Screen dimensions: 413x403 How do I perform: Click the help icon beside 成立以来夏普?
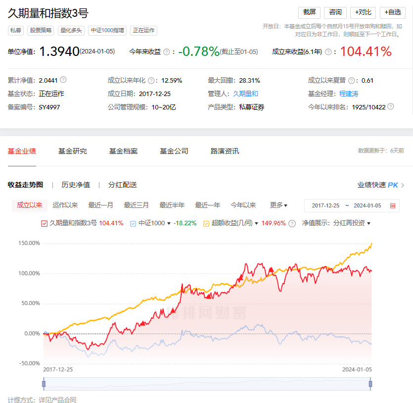tap(351, 81)
